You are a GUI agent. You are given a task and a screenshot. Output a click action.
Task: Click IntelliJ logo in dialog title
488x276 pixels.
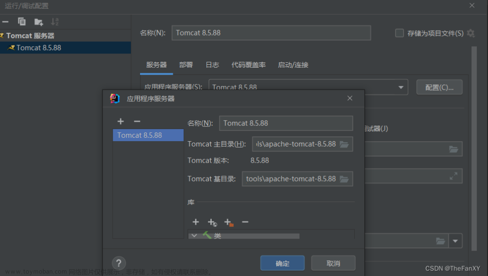(115, 98)
